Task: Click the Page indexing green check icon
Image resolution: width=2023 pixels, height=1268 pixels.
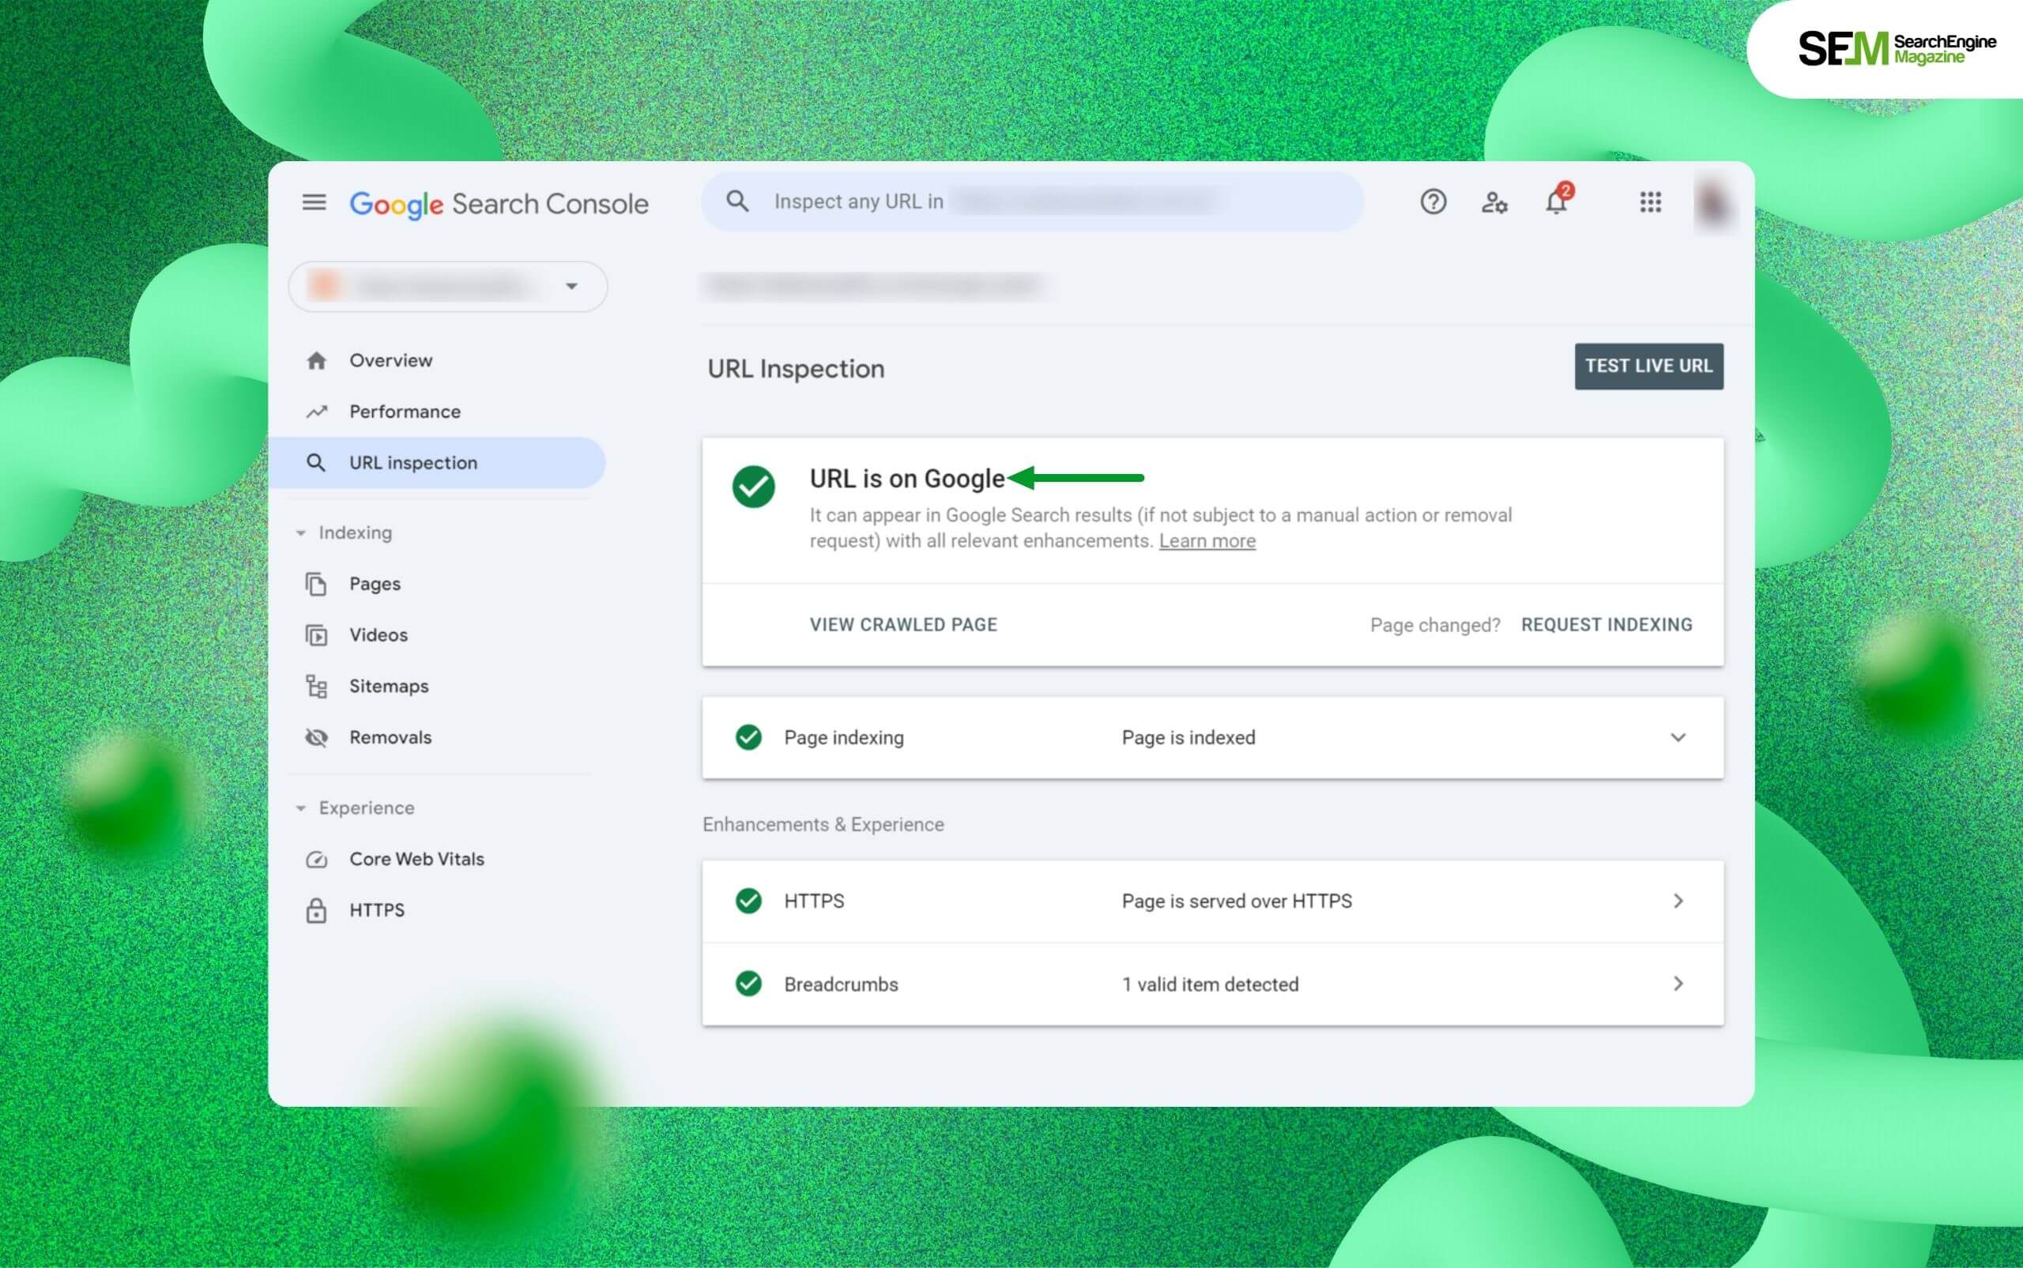Action: (x=748, y=737)
